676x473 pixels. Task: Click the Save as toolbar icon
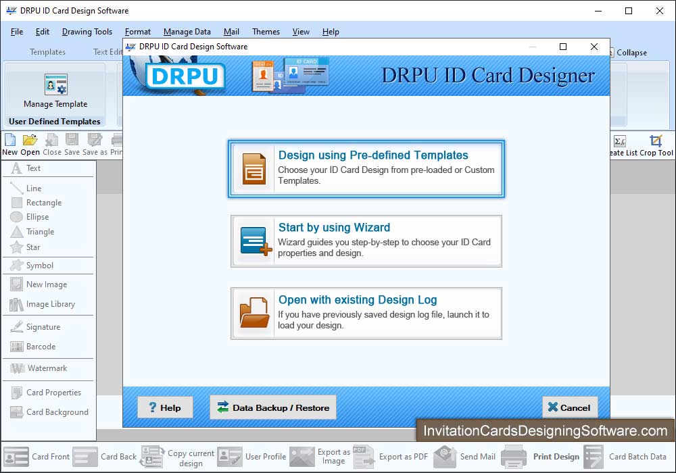[95, 140]
